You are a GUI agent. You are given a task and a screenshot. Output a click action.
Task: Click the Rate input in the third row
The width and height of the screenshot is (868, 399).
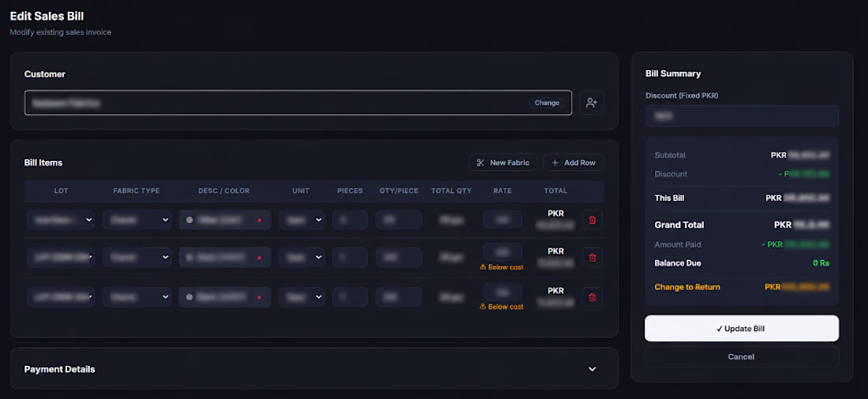(x=502, y=292)
